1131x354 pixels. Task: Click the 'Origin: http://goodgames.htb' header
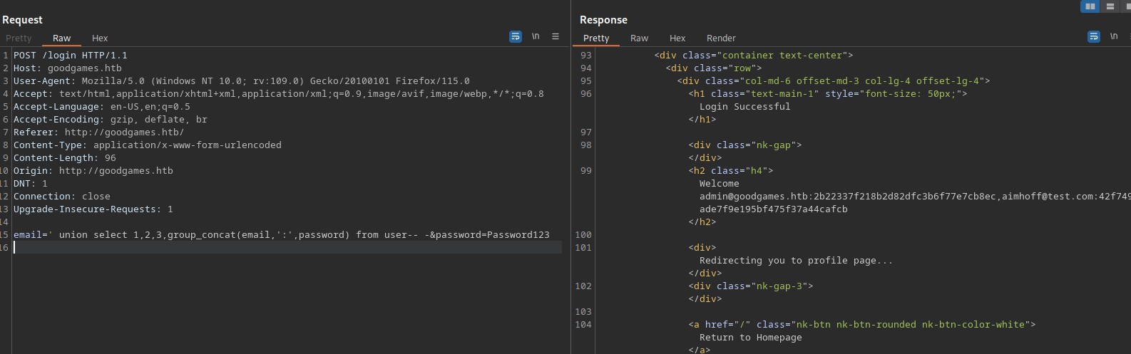(93, 171)
